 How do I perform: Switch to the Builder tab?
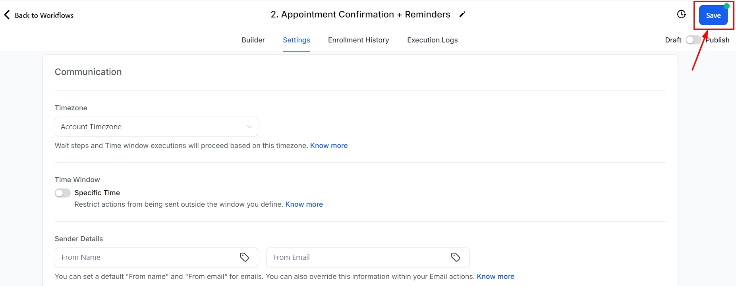click(x=253, y=40)
